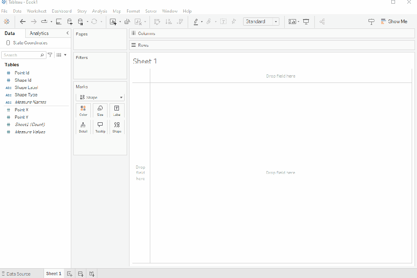Click the New Worksheet toolbar icon
This screenshot has height=278, width=417.
point(113,22)
